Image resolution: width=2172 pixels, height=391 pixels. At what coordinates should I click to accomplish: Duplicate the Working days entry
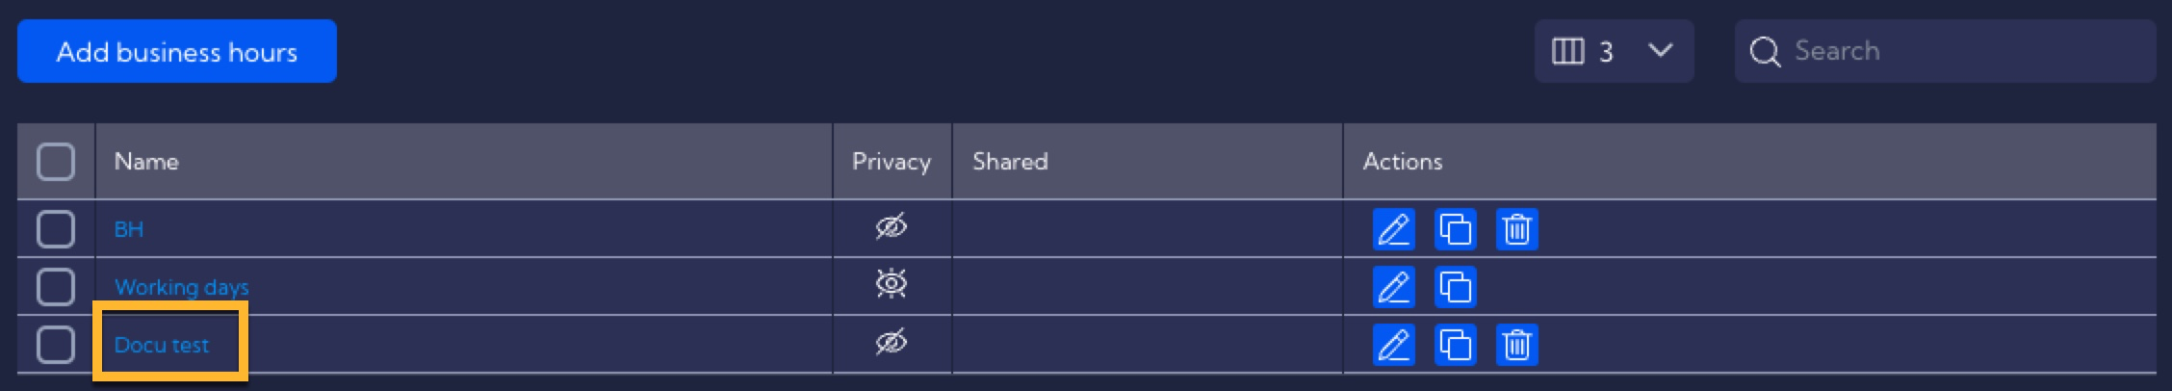pyautogui.click(x=1455, y=287)
